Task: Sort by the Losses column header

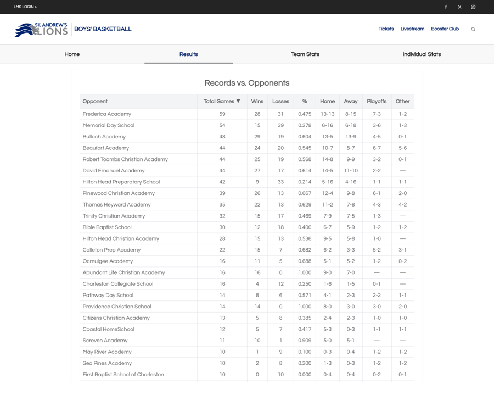Action: (280, 101)
